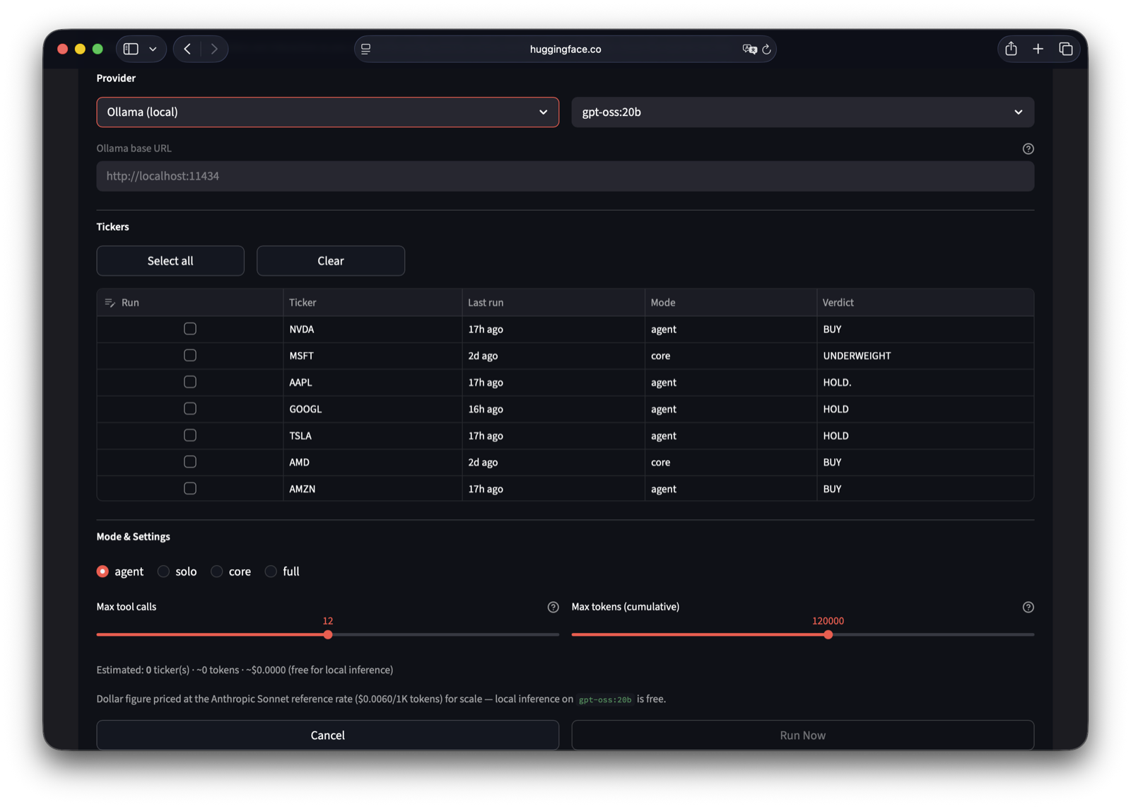Open the Share icon in Safari toolbar

pos(1011,48)
